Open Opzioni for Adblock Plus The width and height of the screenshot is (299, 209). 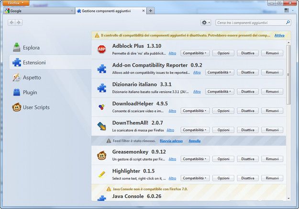click(x=223, y=53)
